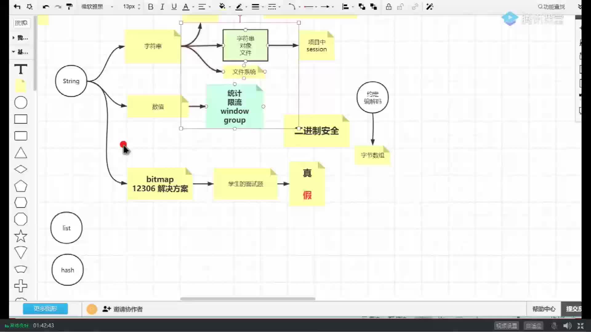This screenshot has height=332, width=591.
Task: Click the function search field
Action: [551, 7]
